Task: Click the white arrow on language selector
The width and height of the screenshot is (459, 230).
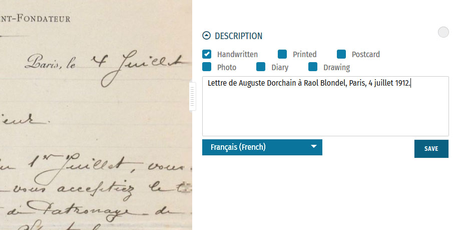Action: (314, 147)
